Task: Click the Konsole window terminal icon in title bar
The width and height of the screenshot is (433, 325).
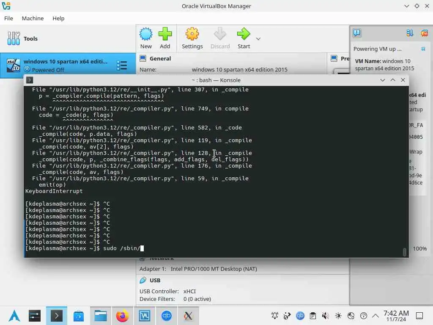Action: tap(30, 80)
